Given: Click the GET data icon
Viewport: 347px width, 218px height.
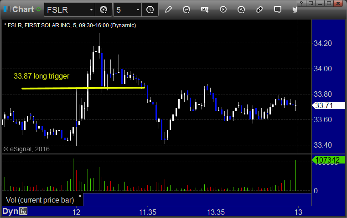Looking at the screenshot, I should 205,10.
